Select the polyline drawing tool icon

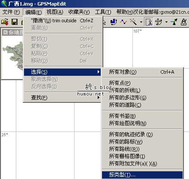point(123,22)
